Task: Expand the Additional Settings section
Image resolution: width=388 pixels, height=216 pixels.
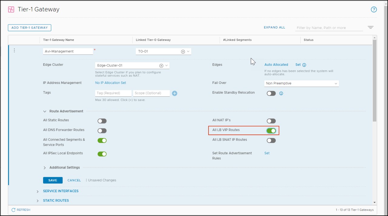Action: click(45, 168)
